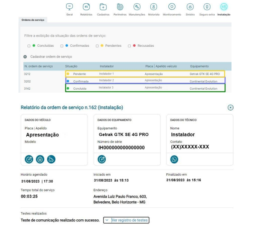Open service order number 3142
Screen dimensions: 265x225
[27, 89]
